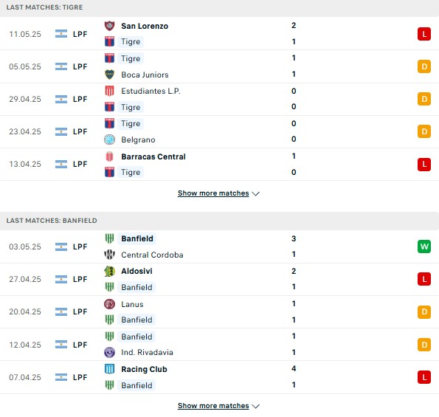The height and width of the screenshot is (417, 439).
Task: Open the Last Matches: Tigre header
Action: point(44,7)
